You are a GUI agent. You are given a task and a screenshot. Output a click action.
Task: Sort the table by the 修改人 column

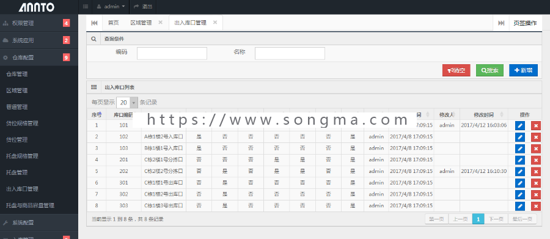click(x=447, y=114)
